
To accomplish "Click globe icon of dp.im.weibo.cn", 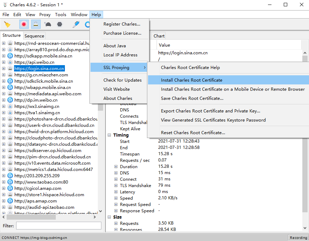I will point(10,100).
